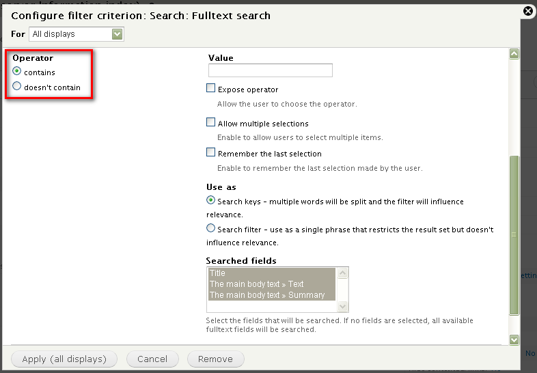Viewport: 537px width, 373px height.
Task: Select the "doesn't contain" operator
Action: [17, 87]
